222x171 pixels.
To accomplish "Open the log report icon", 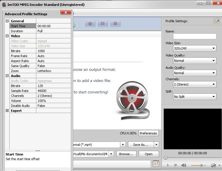I will pos(156,164).
